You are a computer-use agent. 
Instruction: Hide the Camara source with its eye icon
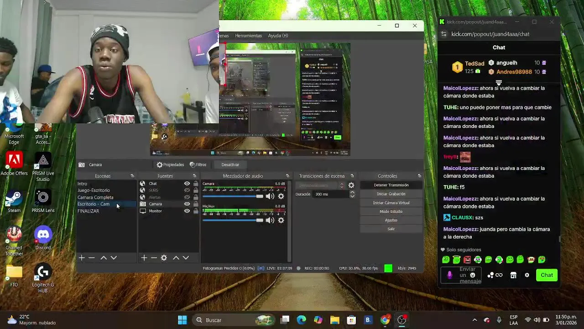[187, 204]
